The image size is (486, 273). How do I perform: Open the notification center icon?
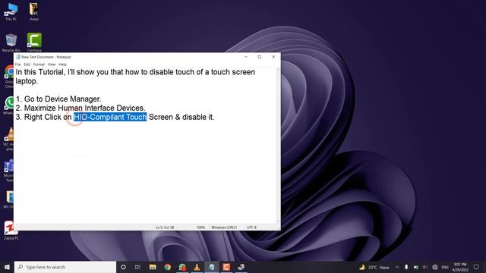[476, 267]
